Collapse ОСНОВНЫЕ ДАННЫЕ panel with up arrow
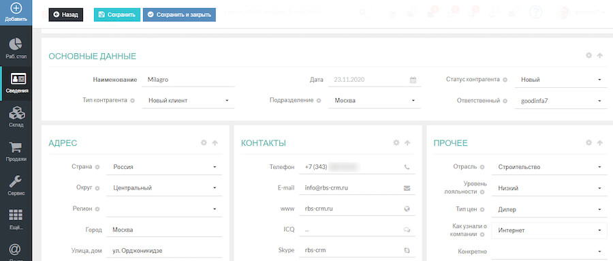The height and width of the screenshot is (261, 613). tap(599, 56)
